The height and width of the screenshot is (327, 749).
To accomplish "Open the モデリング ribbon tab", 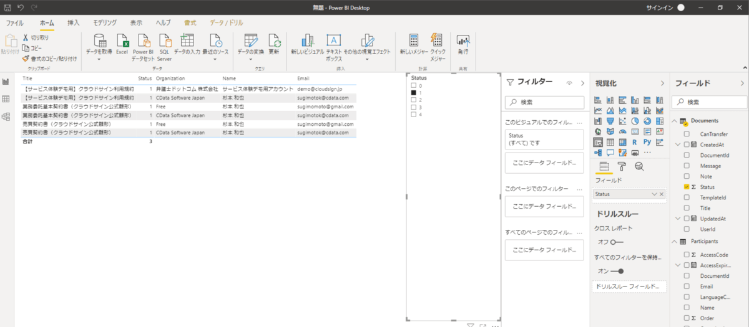I will click(104, 22).
